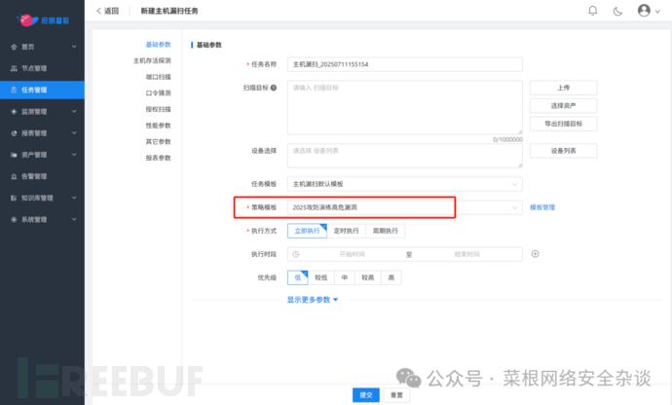This screenshot has width=672, height=405.
Task: Expand 首页 sidebar menu
Action: pos(74,47)
